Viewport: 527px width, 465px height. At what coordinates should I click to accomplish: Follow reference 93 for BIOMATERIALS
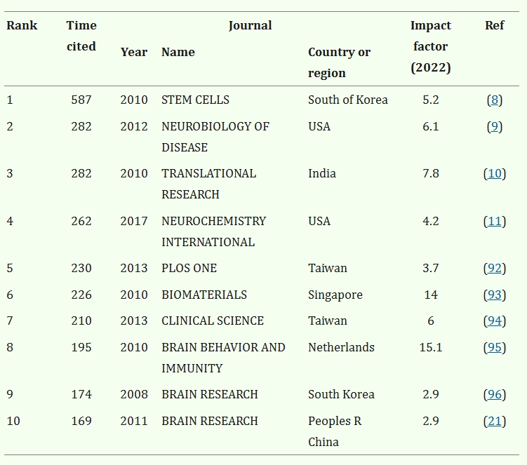click(x=495, y=295)
